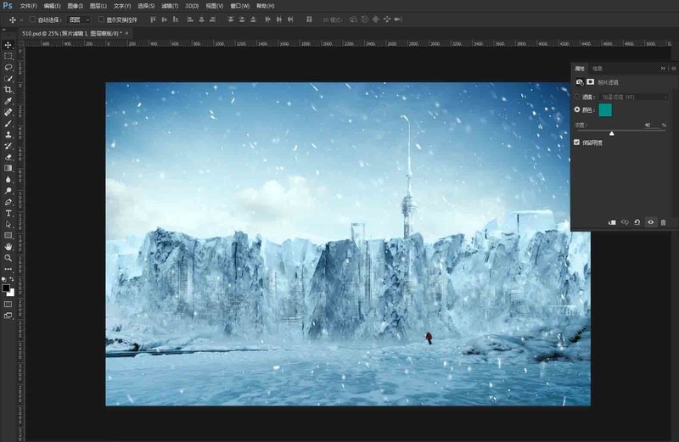Open the 滤镜(T) menu
Image resolution: width=679 pixels, height=442 pixels.
point(169,6)
